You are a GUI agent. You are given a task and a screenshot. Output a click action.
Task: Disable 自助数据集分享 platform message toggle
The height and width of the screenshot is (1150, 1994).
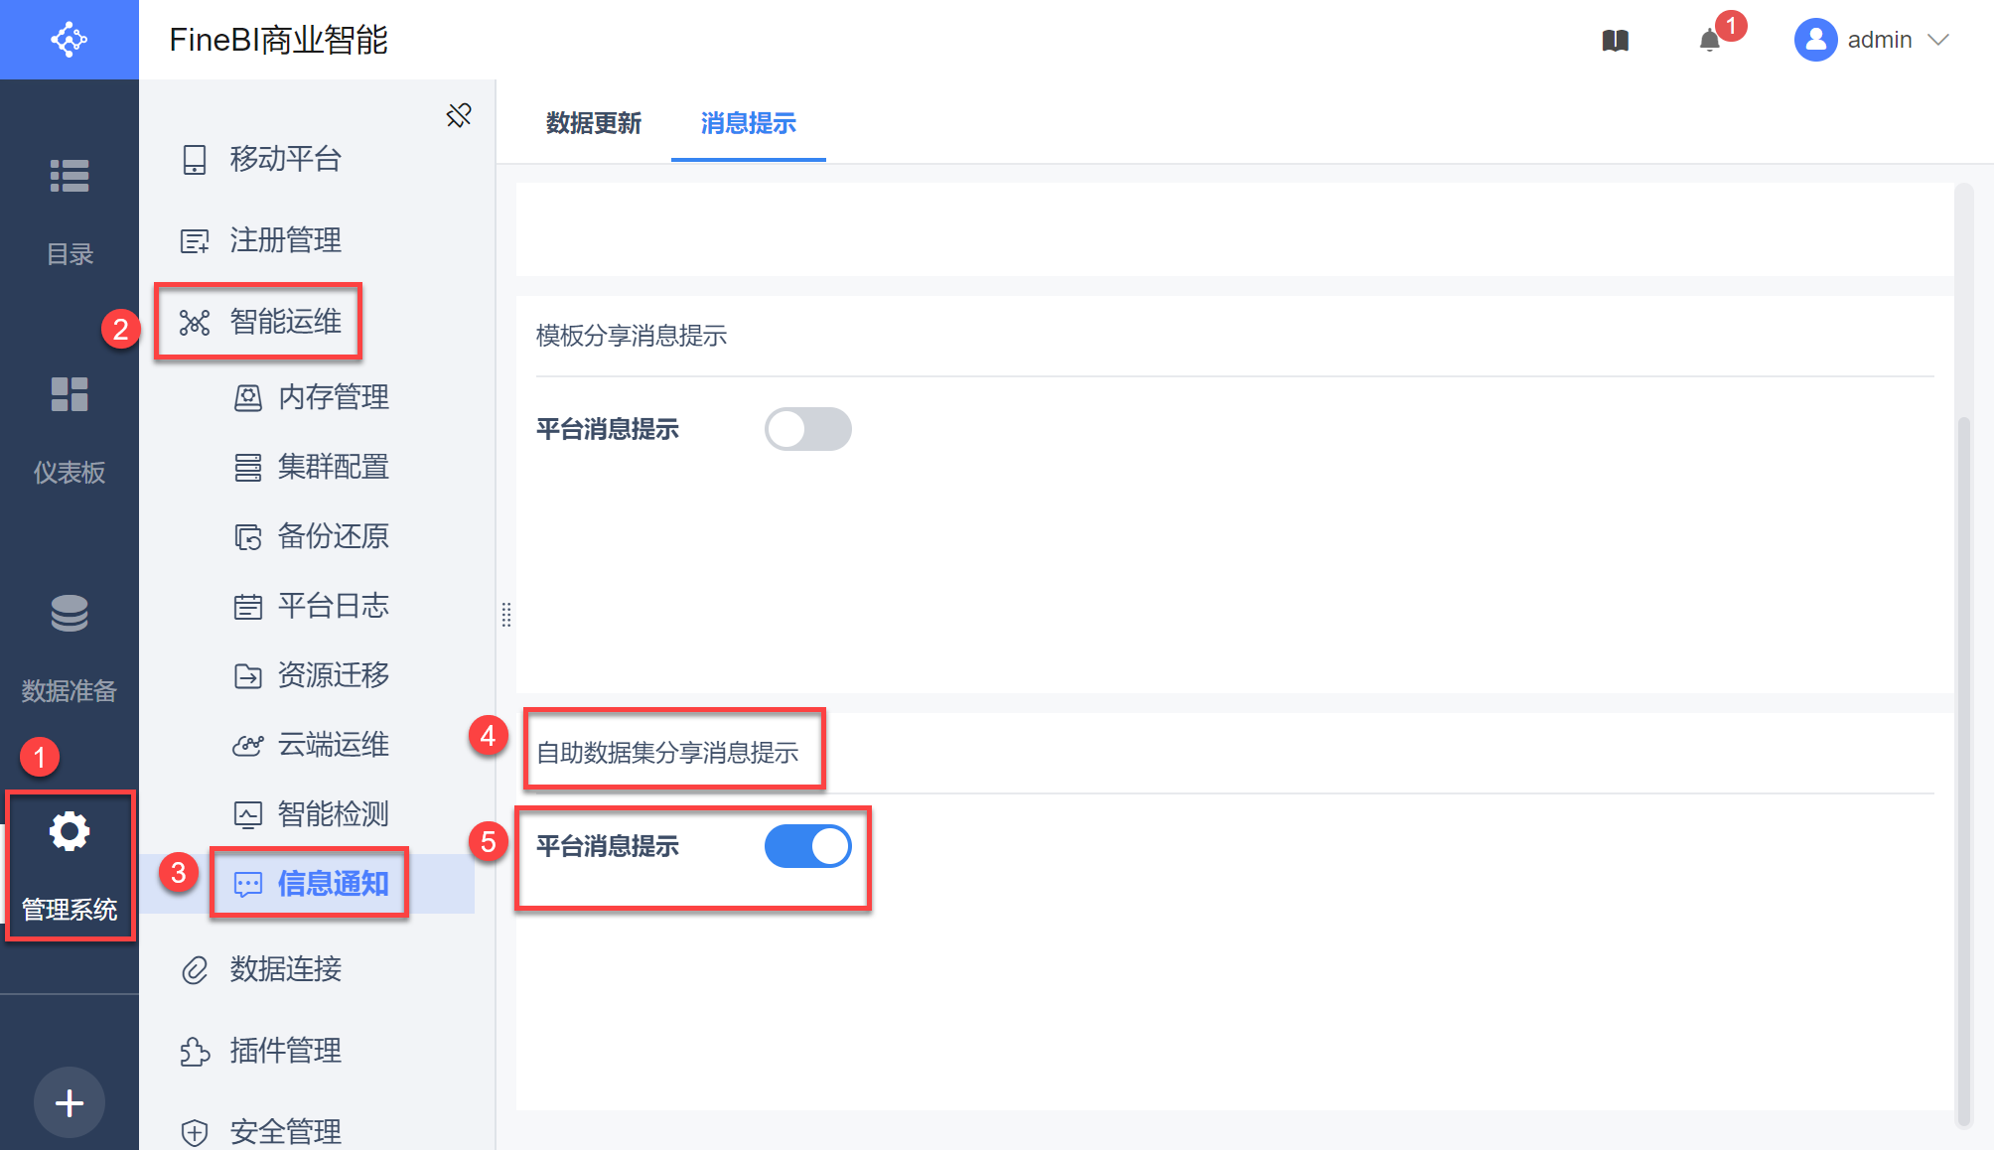pos(807,846)
